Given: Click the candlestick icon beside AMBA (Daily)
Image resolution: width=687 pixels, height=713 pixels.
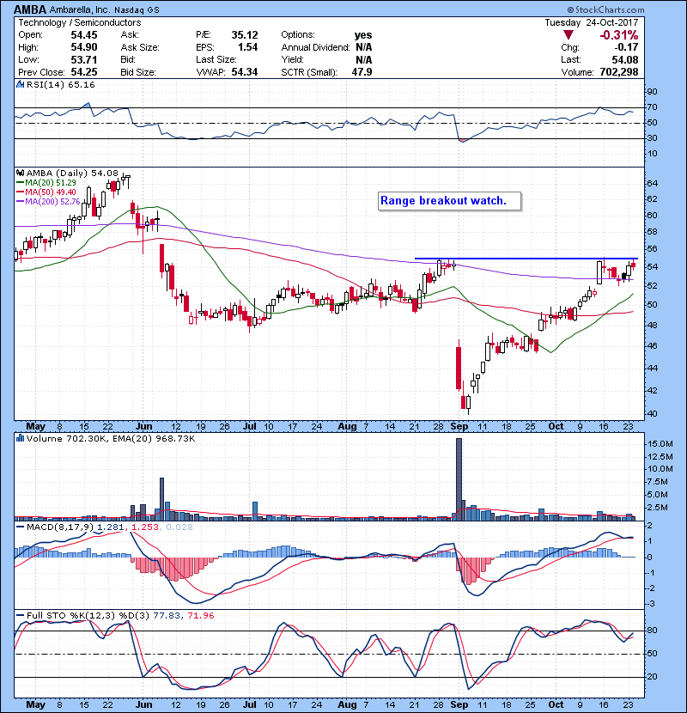Looking at the screenshot, I should tap(20, 174).
